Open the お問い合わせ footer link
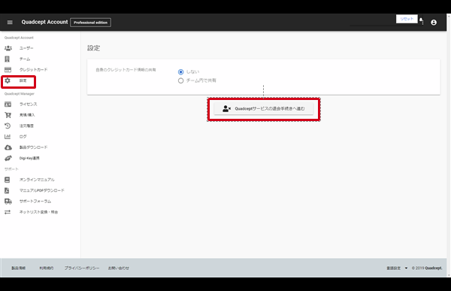Image resolution: width=451 pixels, height=291 pixels. pyautogui.click(x=119, y=268)
